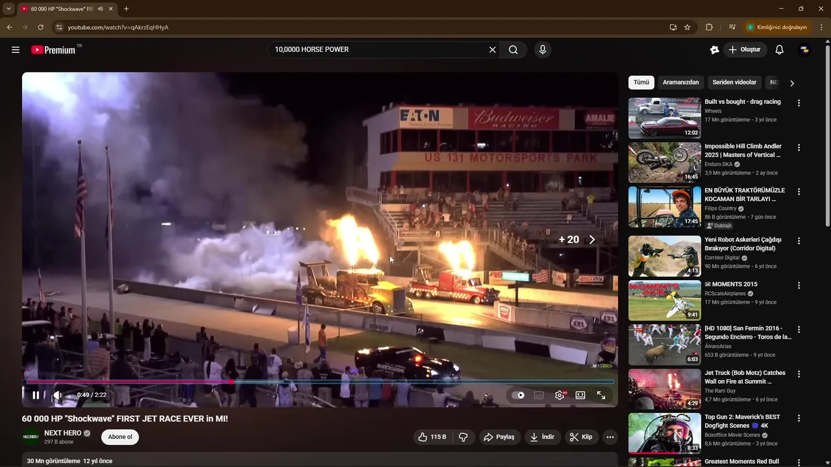Seek on the video progress bar
Screen dimensions: 831x467
tap(321, 381)
